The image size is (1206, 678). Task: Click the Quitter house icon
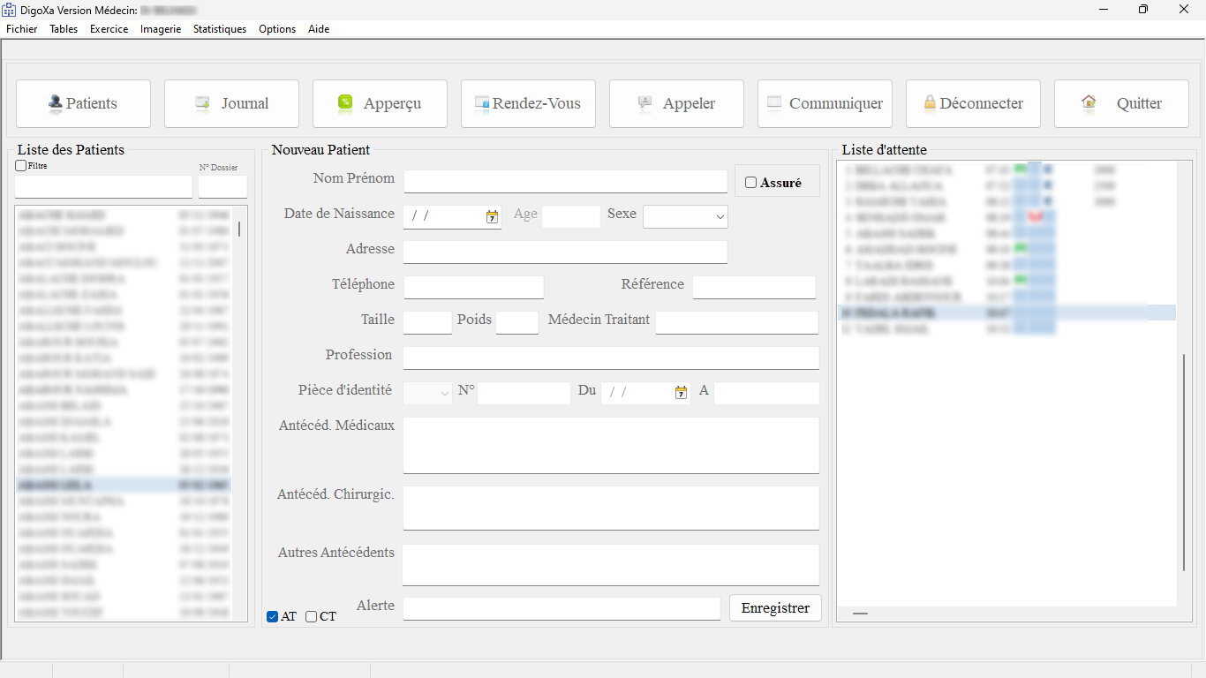tap(1089, 103)
